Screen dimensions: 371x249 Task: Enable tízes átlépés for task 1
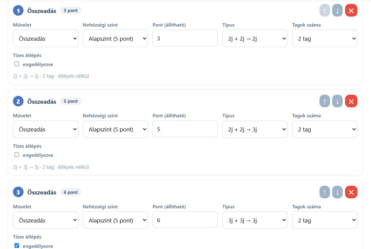[x=17, y=64]
